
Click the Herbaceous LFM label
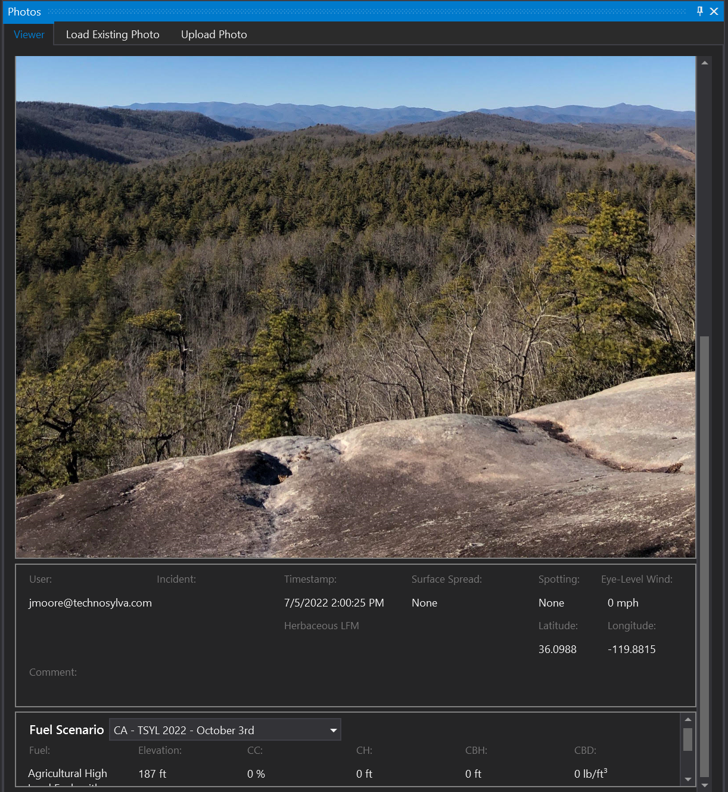(x=321, y=626)
